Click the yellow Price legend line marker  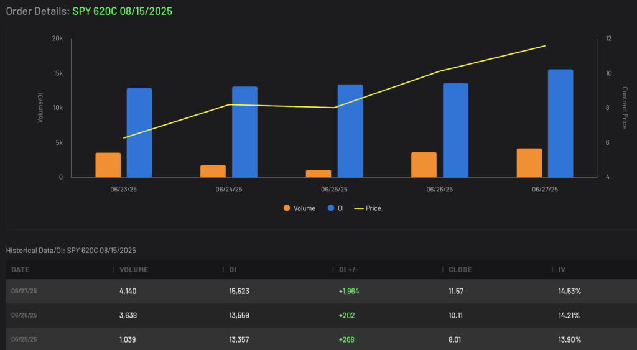[359, 208]
